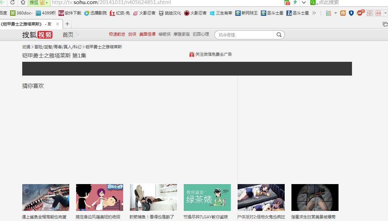Click title 谐星求生欣赏美景被爆菊

pyautogui.click(x=313, y=217)
